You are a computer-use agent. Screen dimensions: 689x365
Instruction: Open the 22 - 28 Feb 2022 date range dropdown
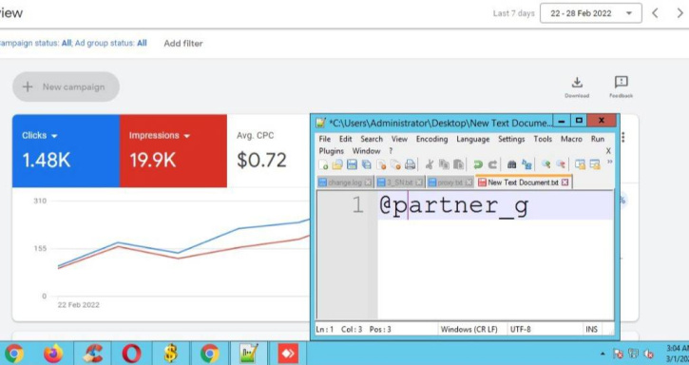590,13
